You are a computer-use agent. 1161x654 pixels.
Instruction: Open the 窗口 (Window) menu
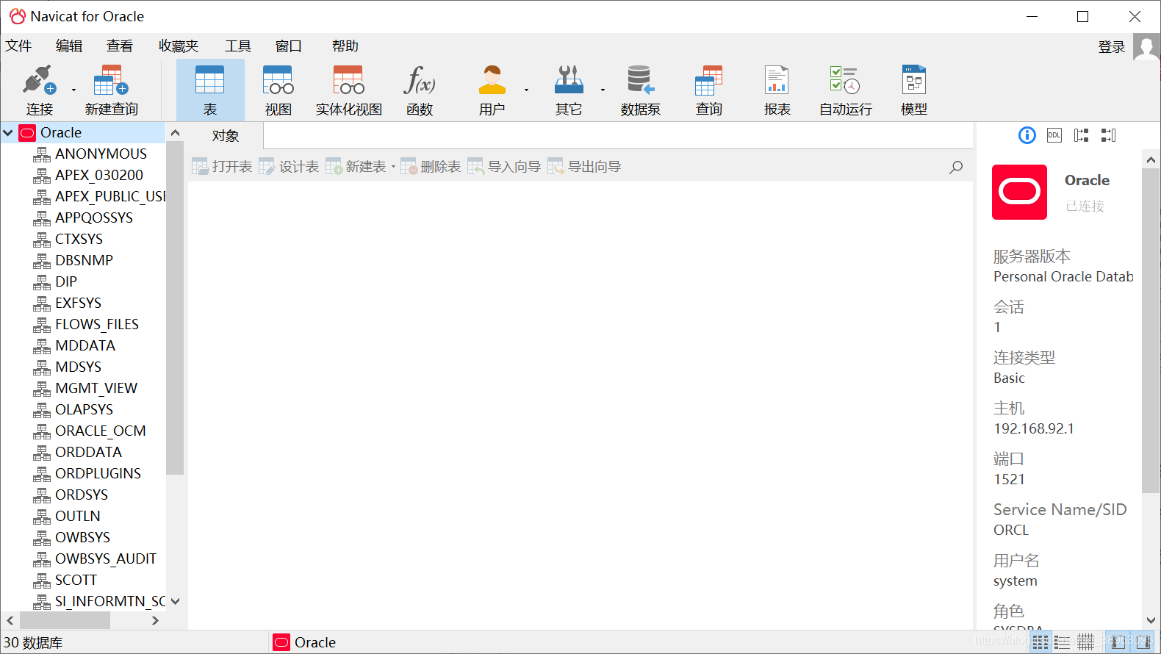289,46
